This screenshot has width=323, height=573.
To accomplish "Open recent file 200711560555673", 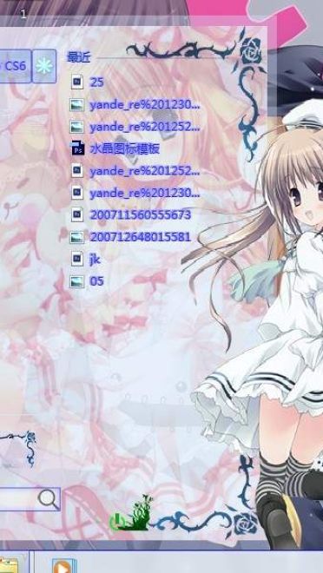I will 131,215.
